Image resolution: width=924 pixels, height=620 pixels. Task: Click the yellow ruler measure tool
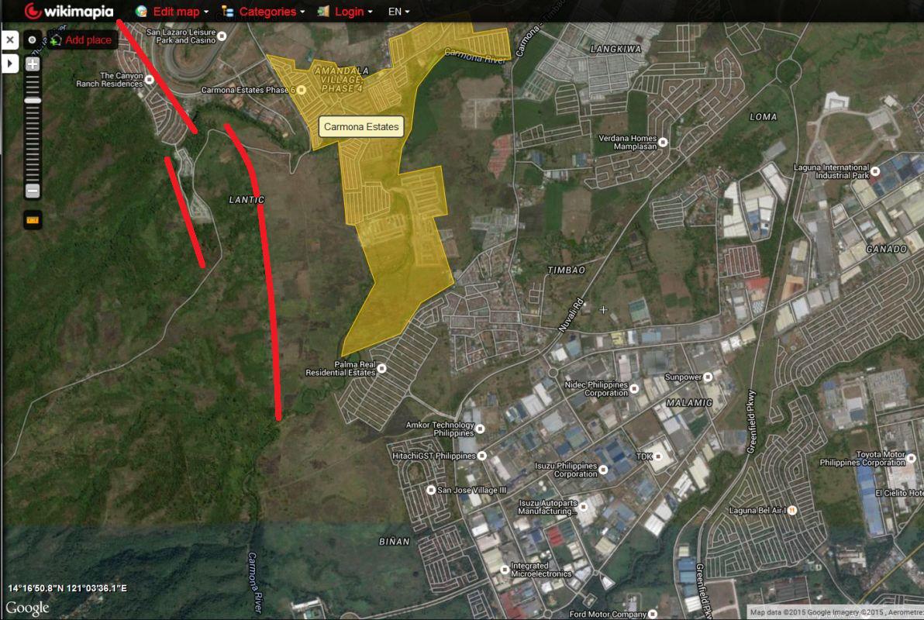pos(33,220)
